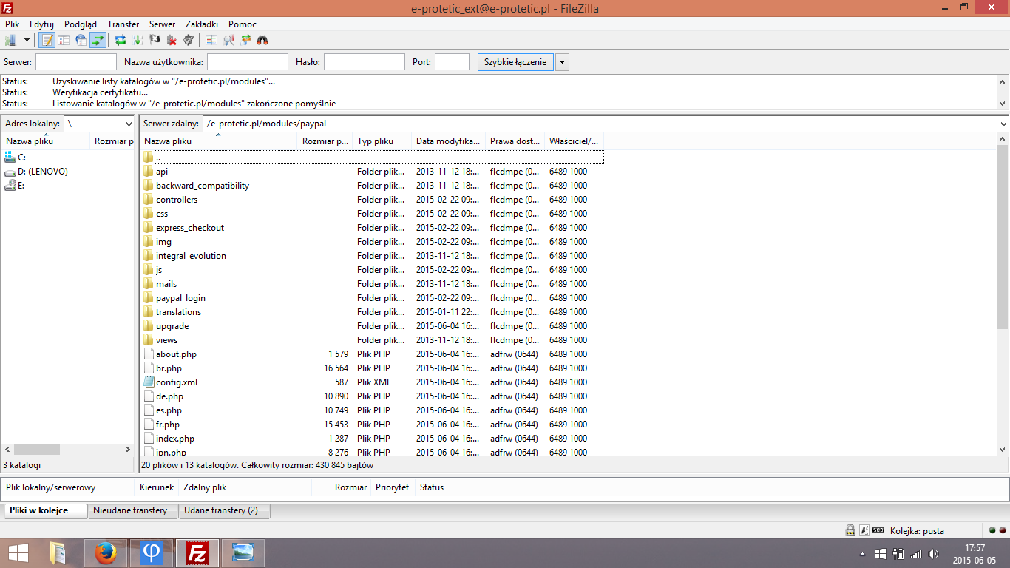Select the parent directory '..' folder
1010x568 pixels.
coord(373,158)
